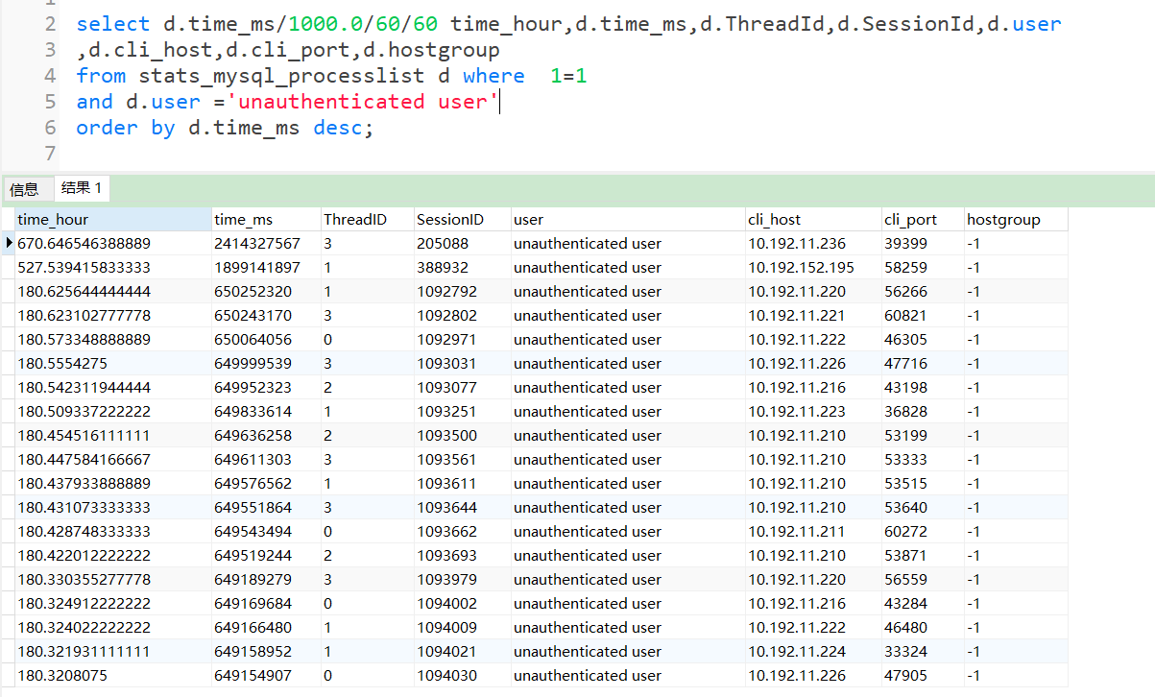The width and height of the screenshot is (1155, 697).
Task: Select cli_host cell 10.192.11.211
Action: pyautogui.click(x=812, y=532)
